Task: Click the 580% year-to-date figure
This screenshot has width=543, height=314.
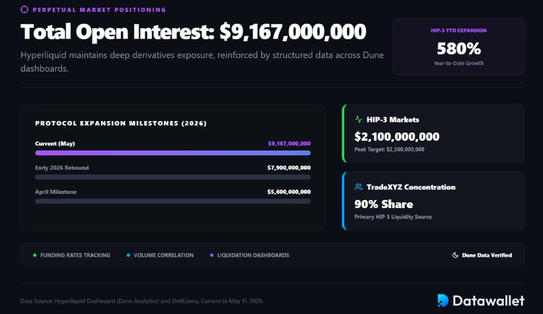Action: pyautogui.click(x=458, y=48)
